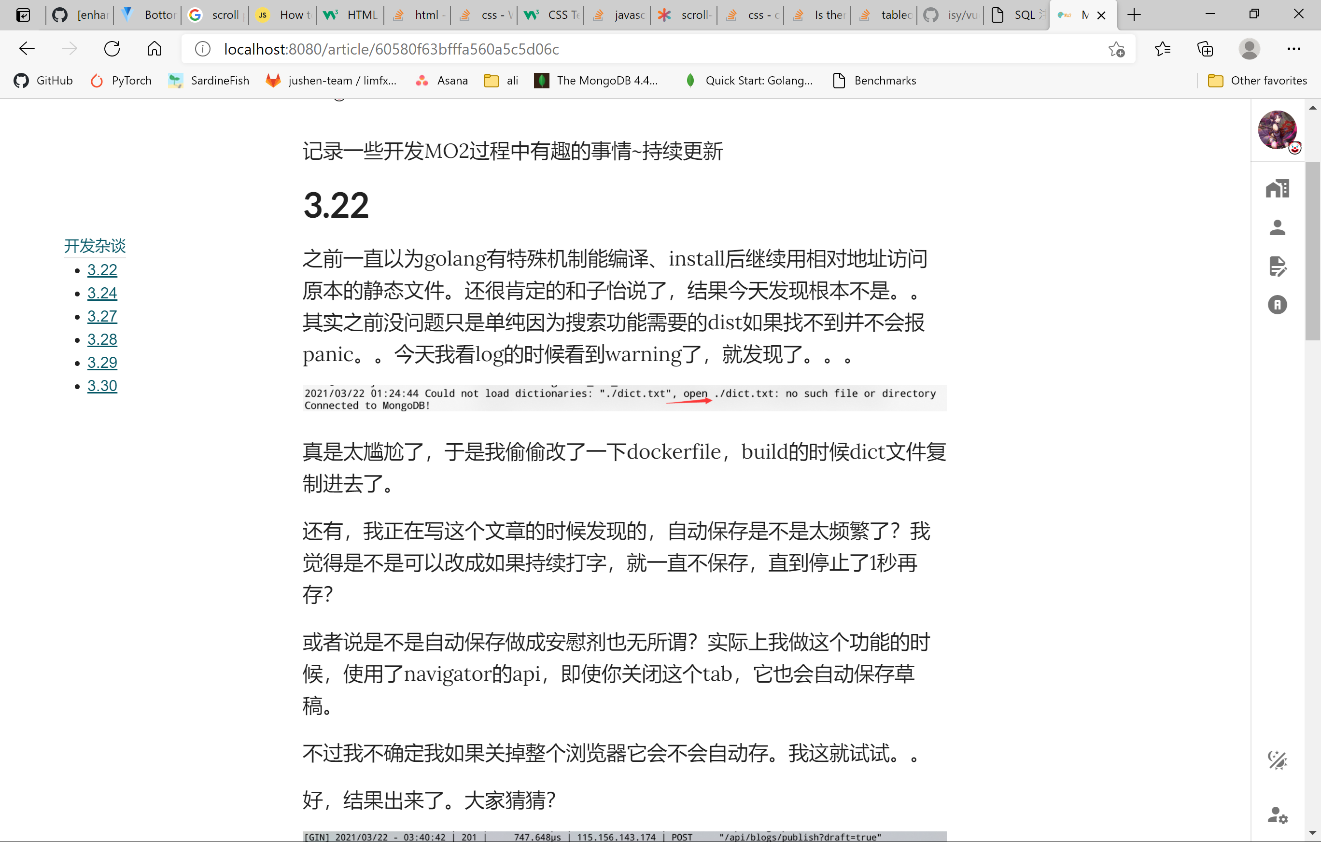Click the site information icon in the address bar
Viewport: 1321px width, 842px height.
pyautogui.click(x=202, y=49)
